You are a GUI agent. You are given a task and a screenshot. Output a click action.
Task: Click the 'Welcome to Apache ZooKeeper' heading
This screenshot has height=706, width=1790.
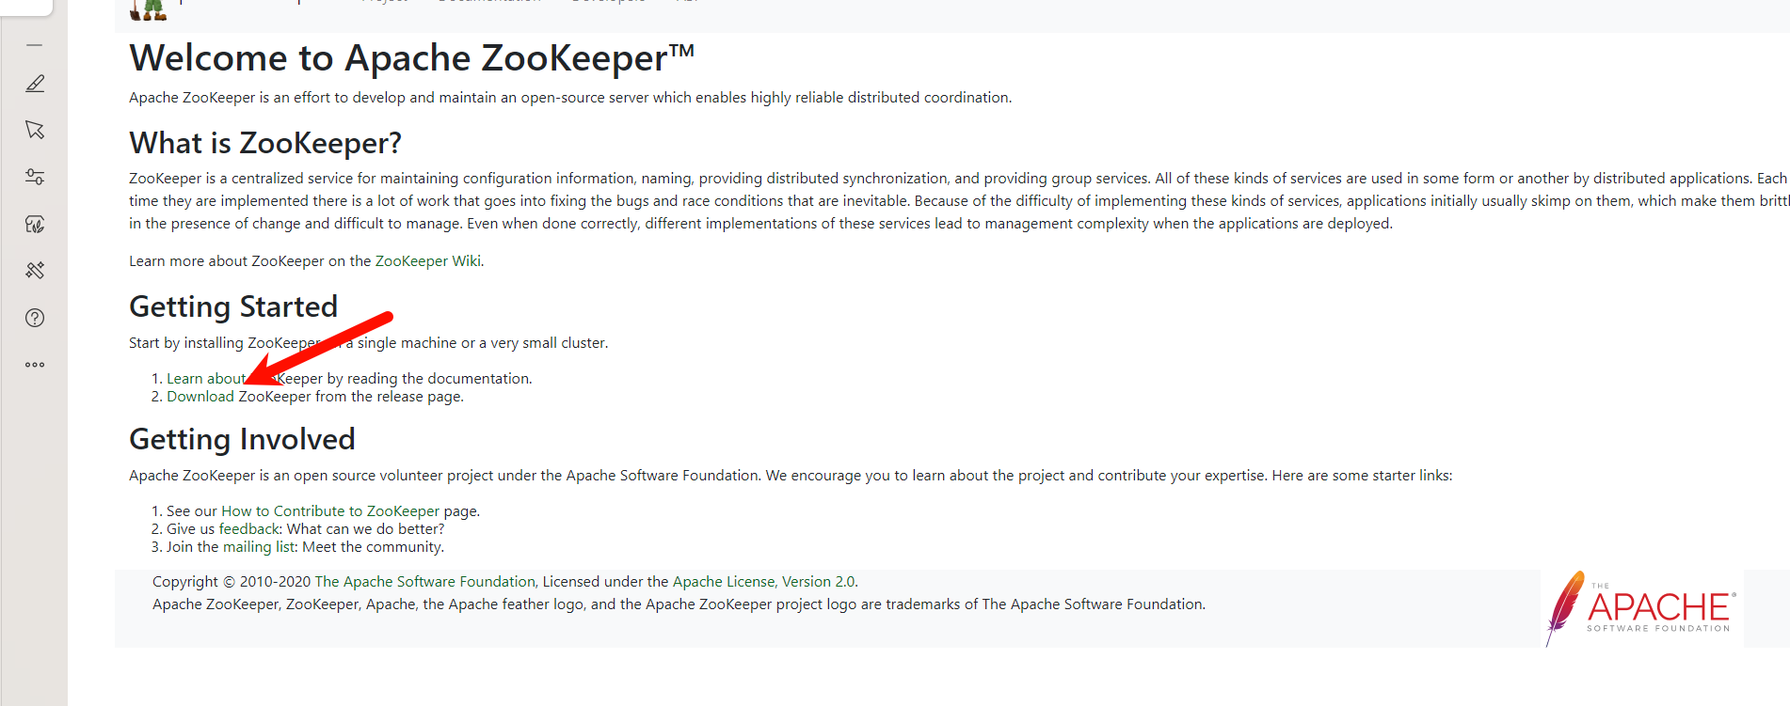click(411, 58)
